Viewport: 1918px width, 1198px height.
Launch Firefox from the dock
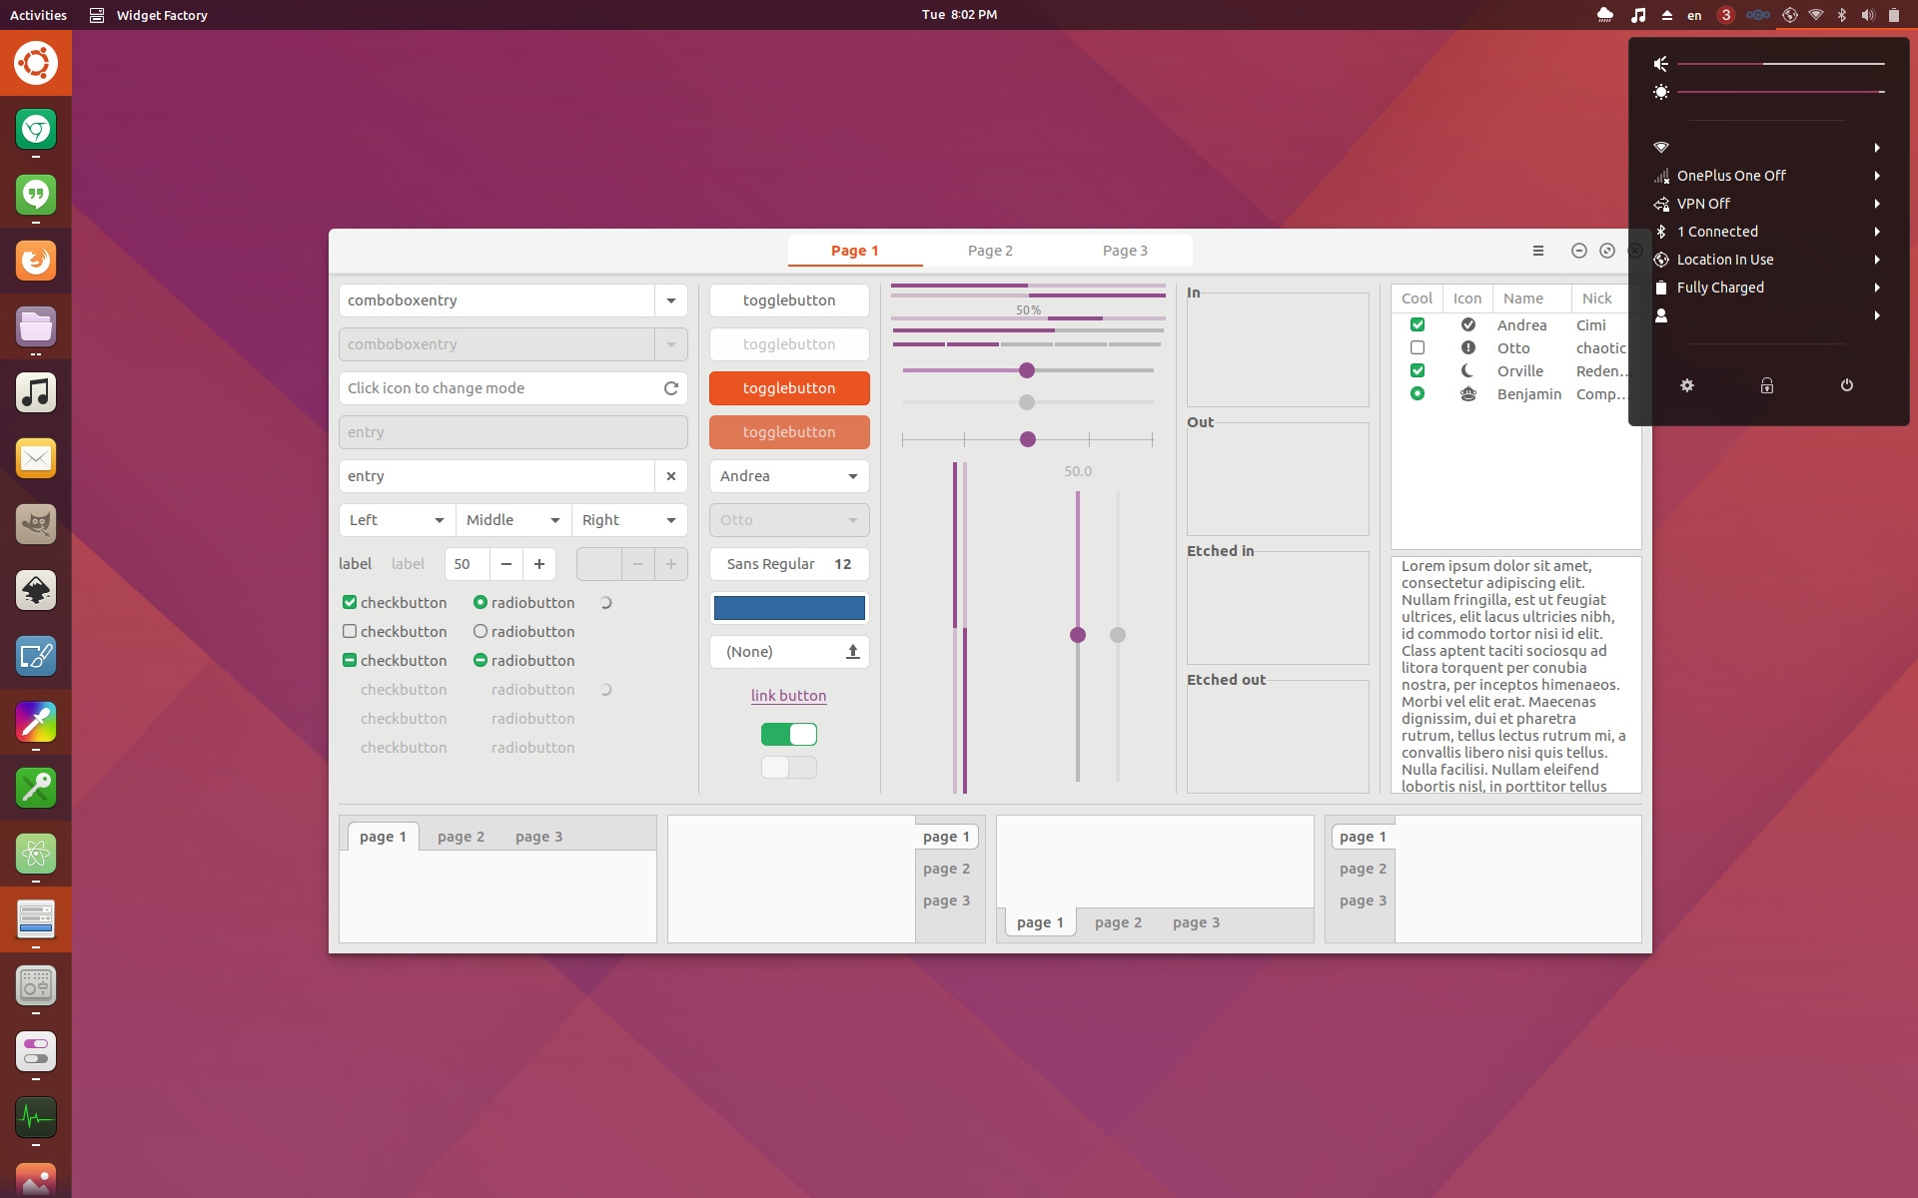click(36, 261)
